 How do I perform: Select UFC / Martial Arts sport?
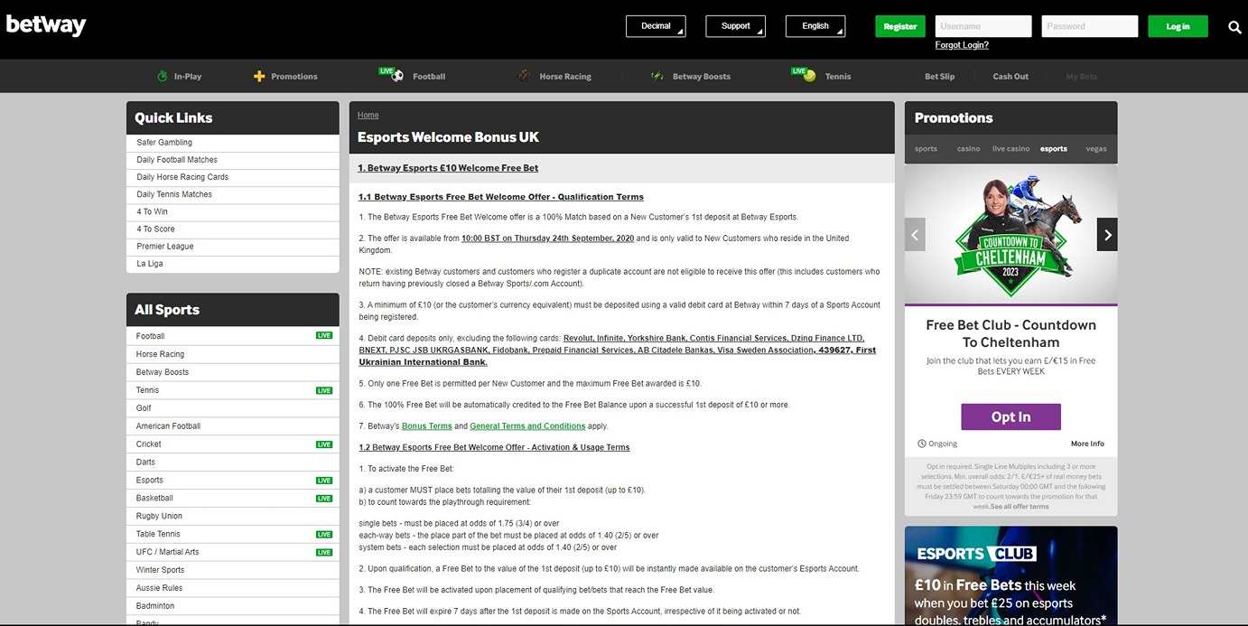coord(233,552)
